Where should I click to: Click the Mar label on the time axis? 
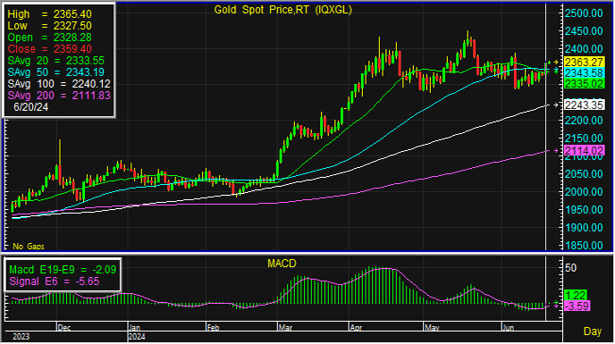[x=285, y=328]
